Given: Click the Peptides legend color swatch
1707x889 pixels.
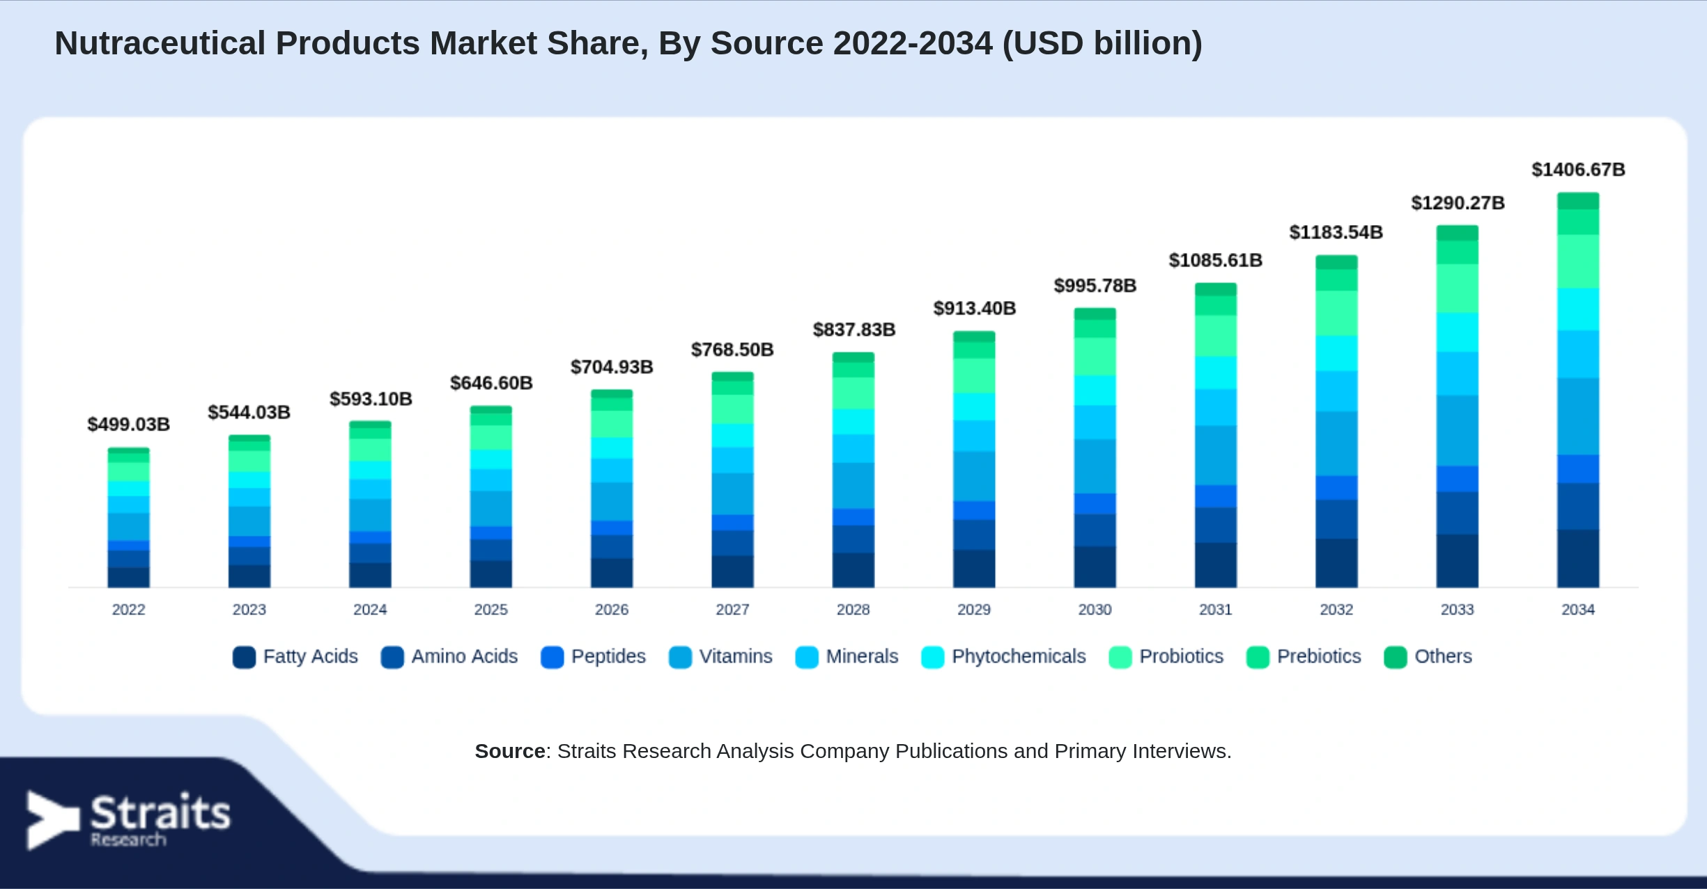Looking at the screenshot, I should (552, 657).
